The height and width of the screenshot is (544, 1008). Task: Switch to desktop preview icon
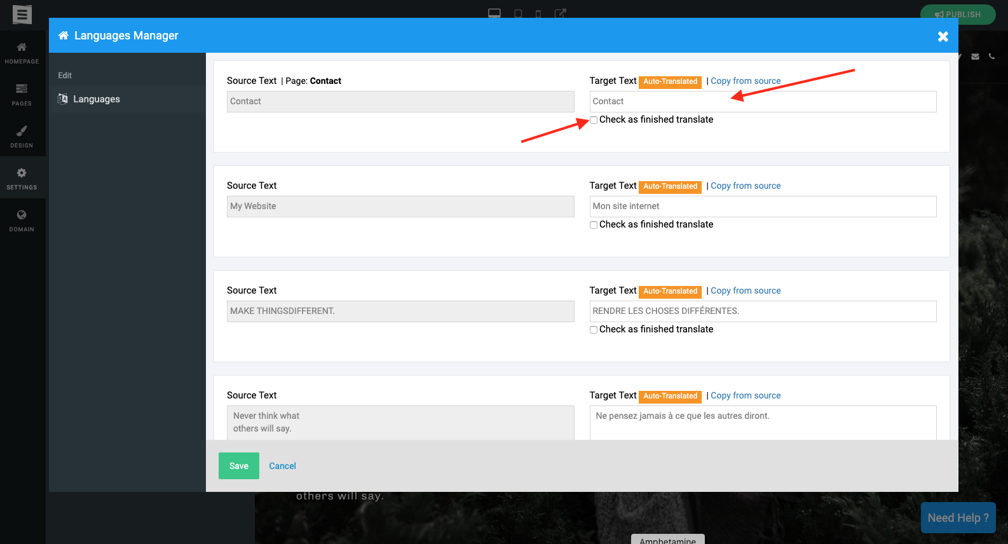(494, 13)
